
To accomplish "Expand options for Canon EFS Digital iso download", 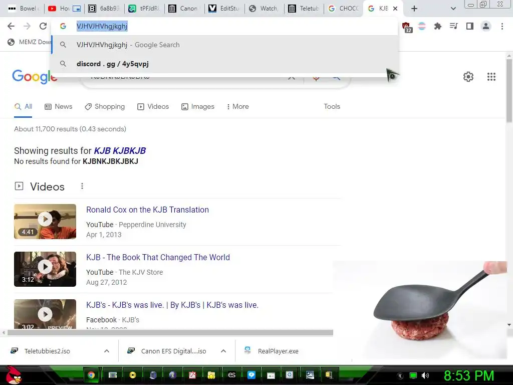I will [x=223, y=351].
